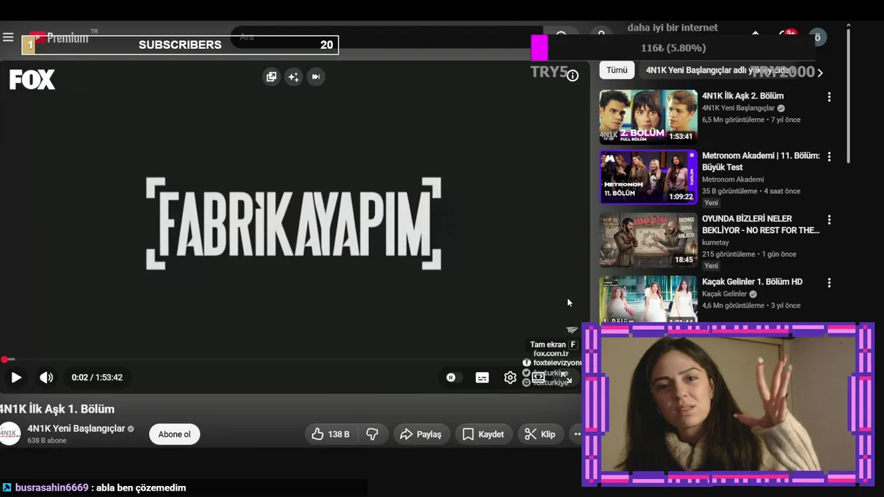Open the title 4N1K İlk Aşk 2. Bölüm
884x497 pixels.
(x=743, y=96)
